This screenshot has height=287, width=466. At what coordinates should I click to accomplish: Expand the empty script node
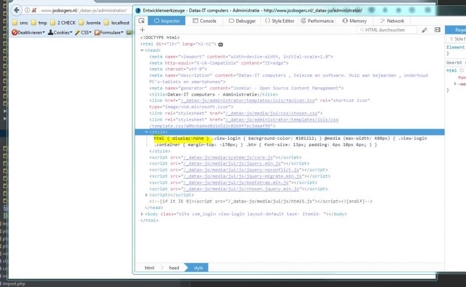coord(147,195)
